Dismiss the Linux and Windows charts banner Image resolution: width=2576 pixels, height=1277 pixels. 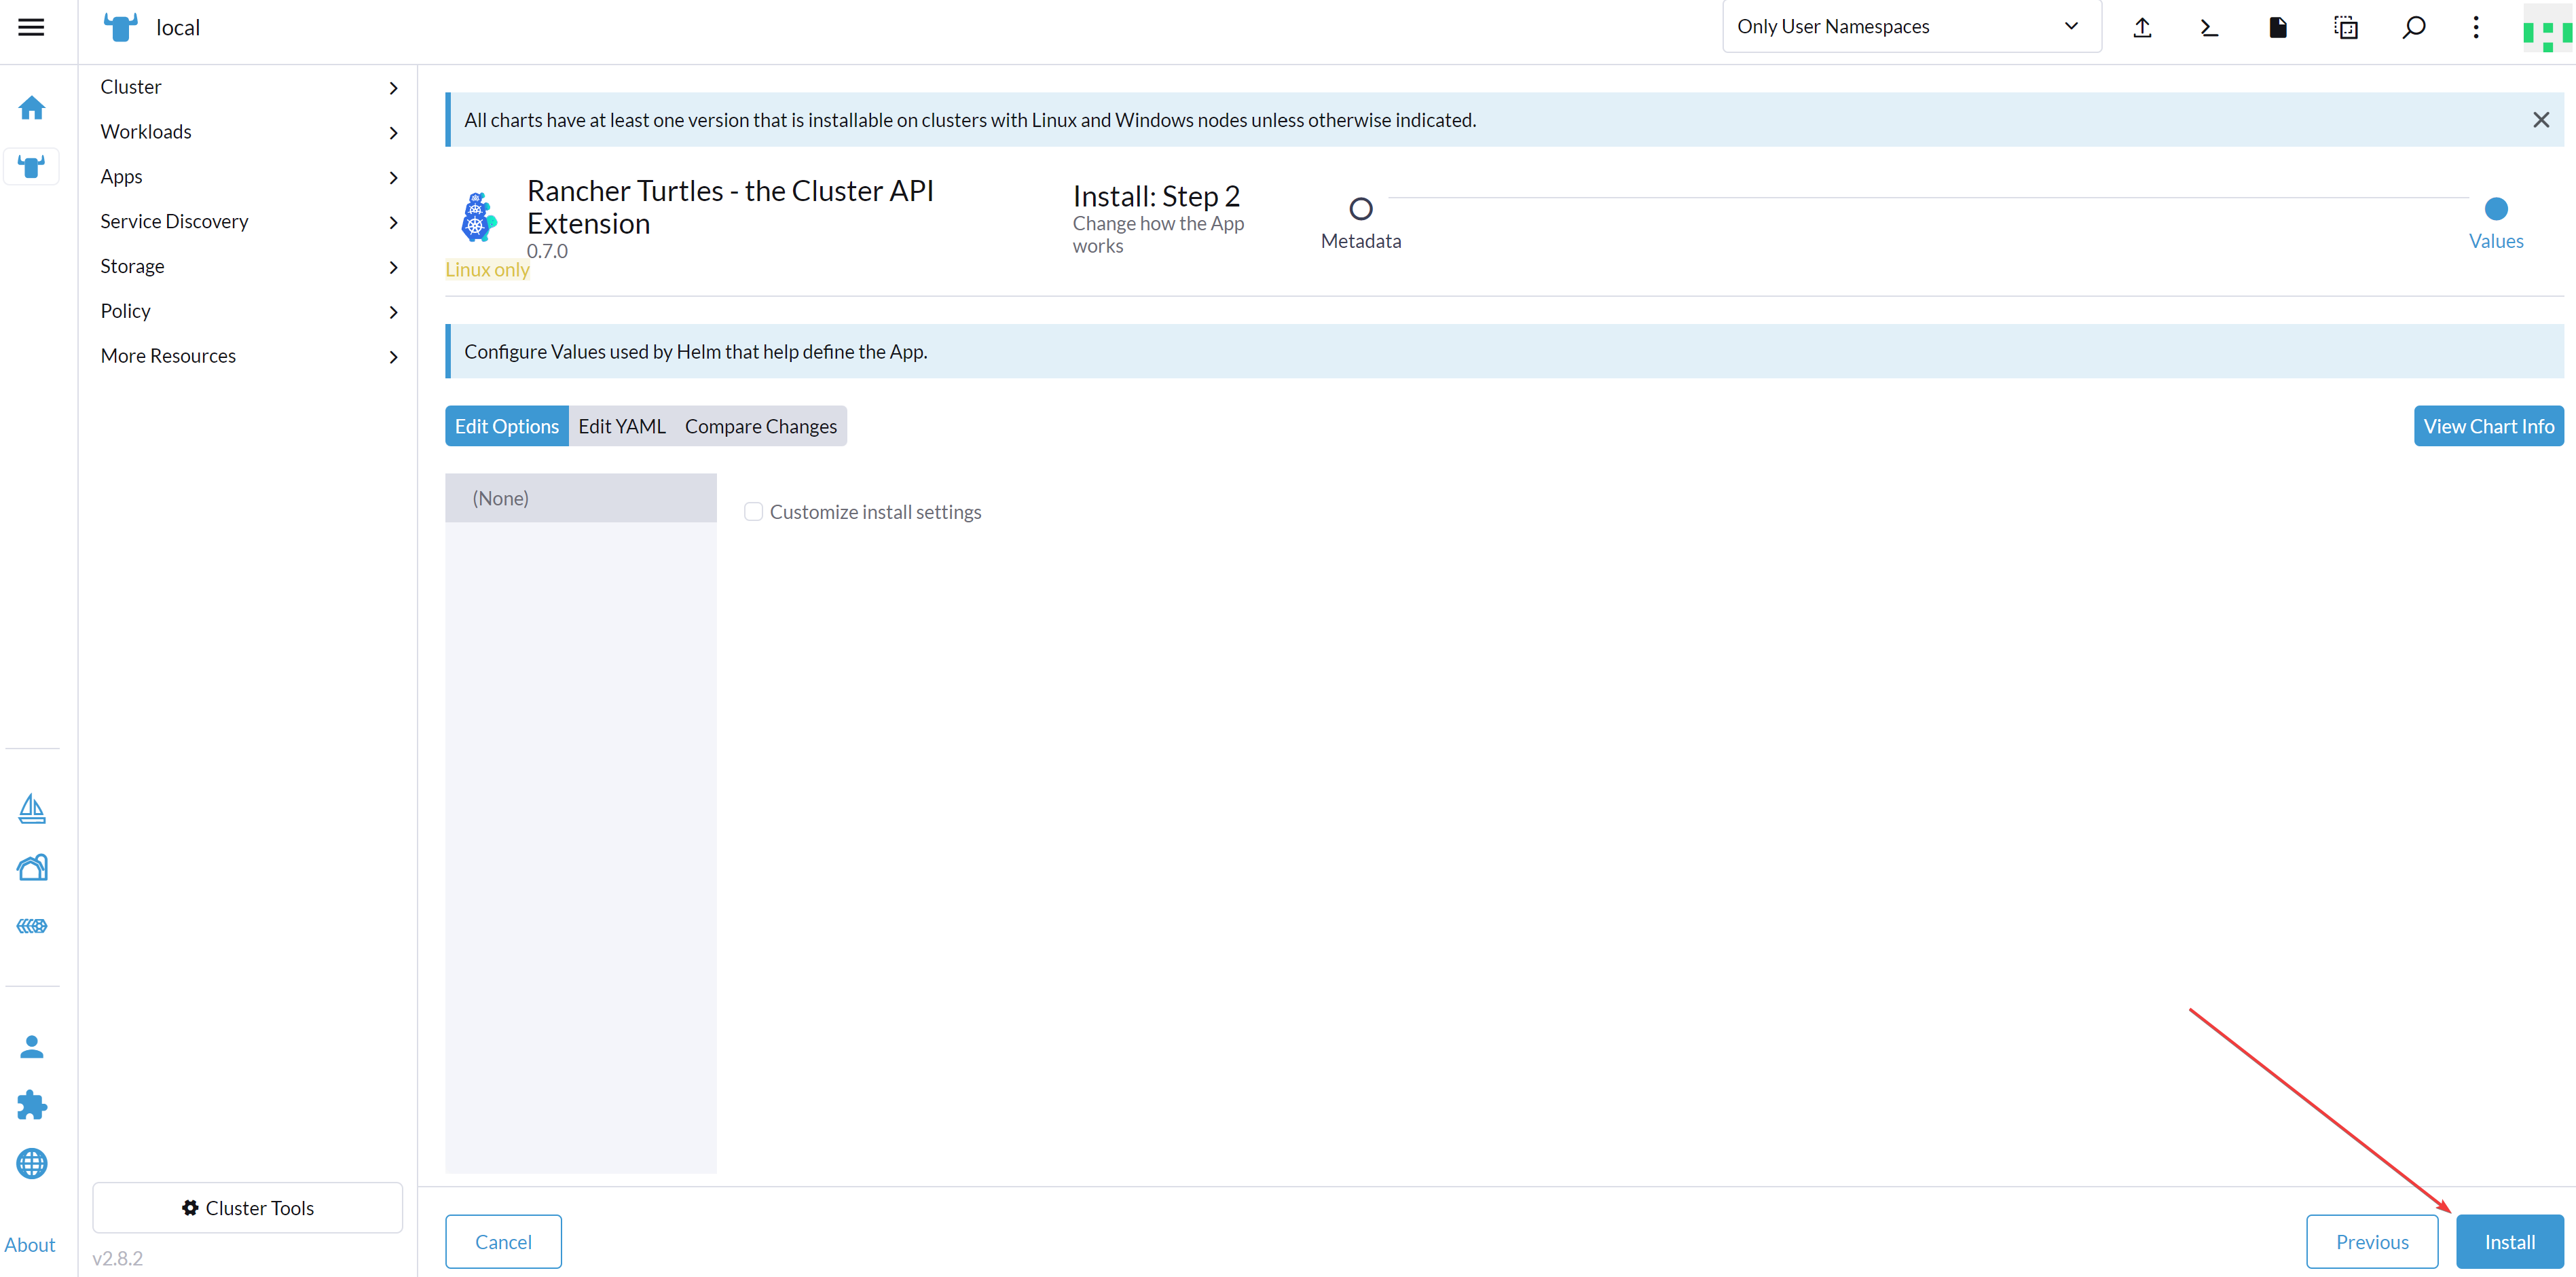point(2541,120)
